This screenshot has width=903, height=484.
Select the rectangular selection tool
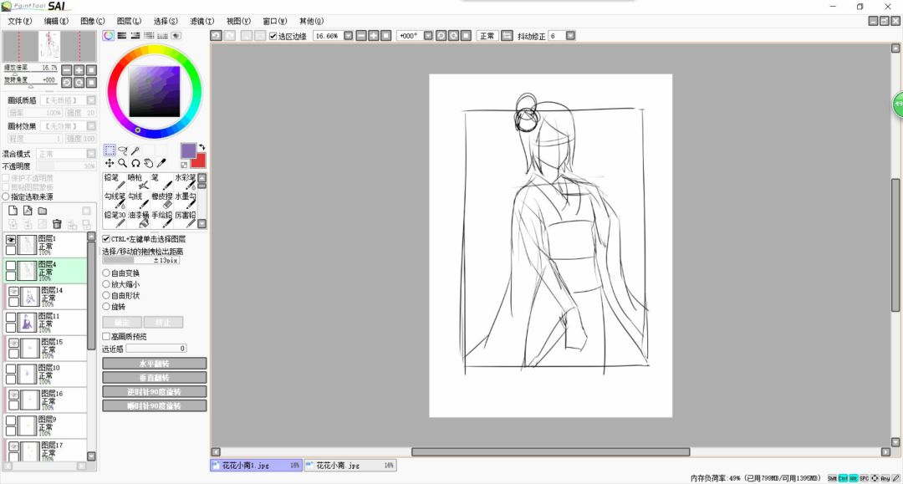tap(110, 150)
